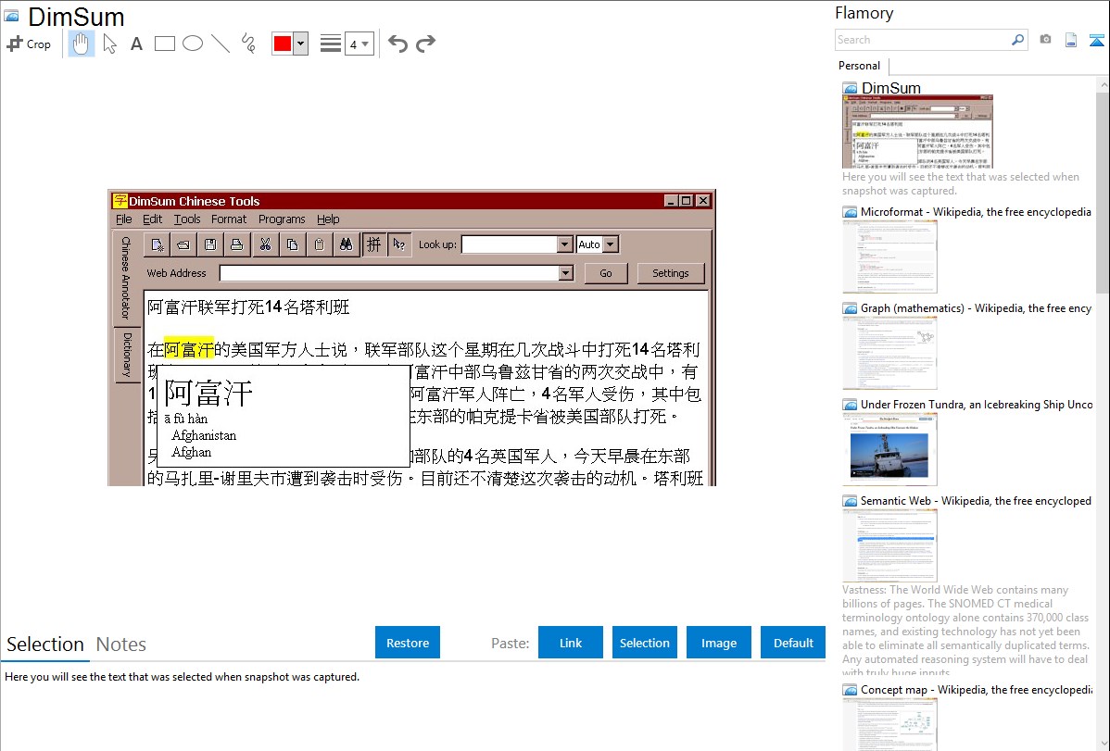This screenshot has height=751, width=1110.
Task: Click the red color swatch
Action: coord(283,44)
